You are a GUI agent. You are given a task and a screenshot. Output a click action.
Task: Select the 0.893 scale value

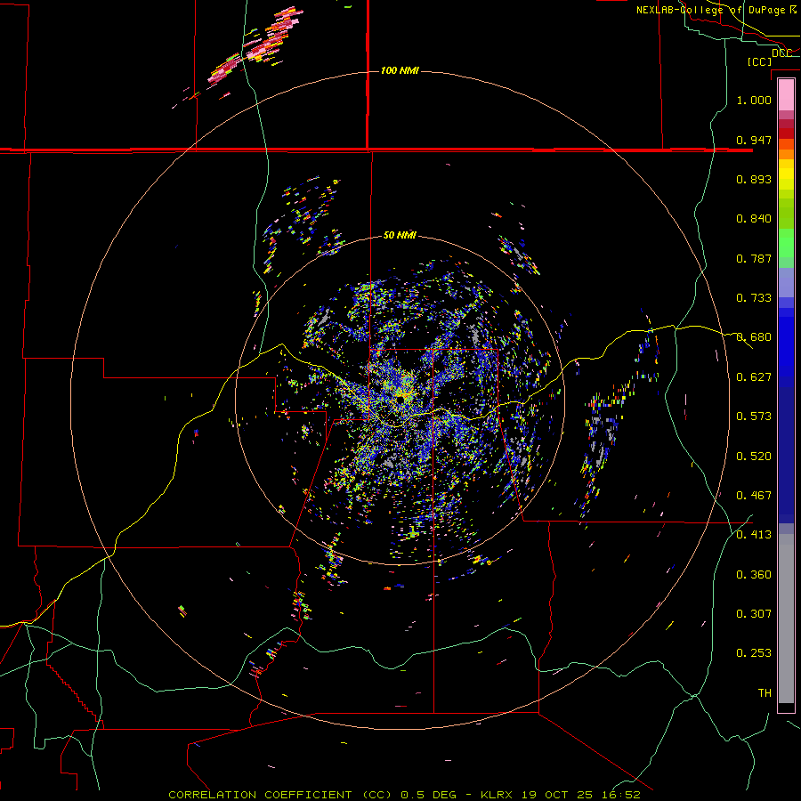[754, 179]
